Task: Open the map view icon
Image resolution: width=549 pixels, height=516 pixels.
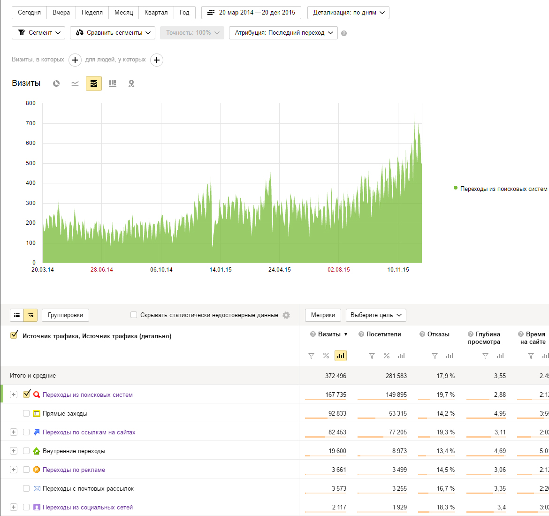Action: pyautogui.click(x=131, y=83)
